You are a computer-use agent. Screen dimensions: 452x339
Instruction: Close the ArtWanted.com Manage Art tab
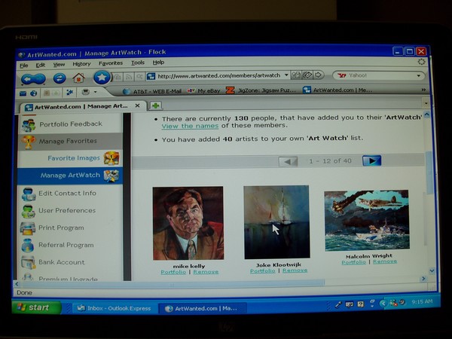coord(138,105)
